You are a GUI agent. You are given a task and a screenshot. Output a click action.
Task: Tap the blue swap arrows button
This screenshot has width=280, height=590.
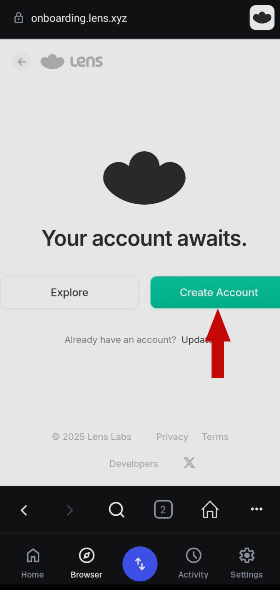140,564
